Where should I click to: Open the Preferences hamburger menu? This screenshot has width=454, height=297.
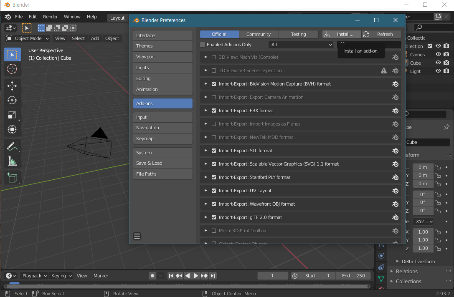pyautogui.click(x=137, y=236)
